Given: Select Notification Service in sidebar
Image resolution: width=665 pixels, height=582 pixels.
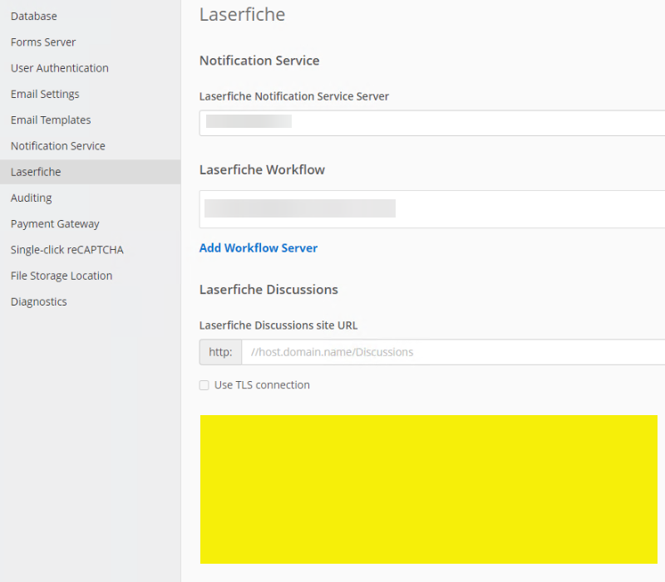Looking at the screenshot, I should [x=58, y=146].
